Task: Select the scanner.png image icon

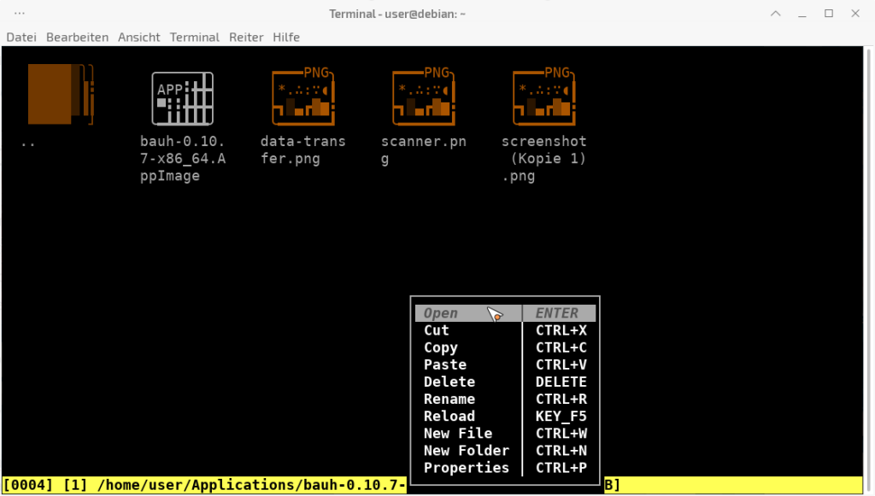Action: point(424,95)
